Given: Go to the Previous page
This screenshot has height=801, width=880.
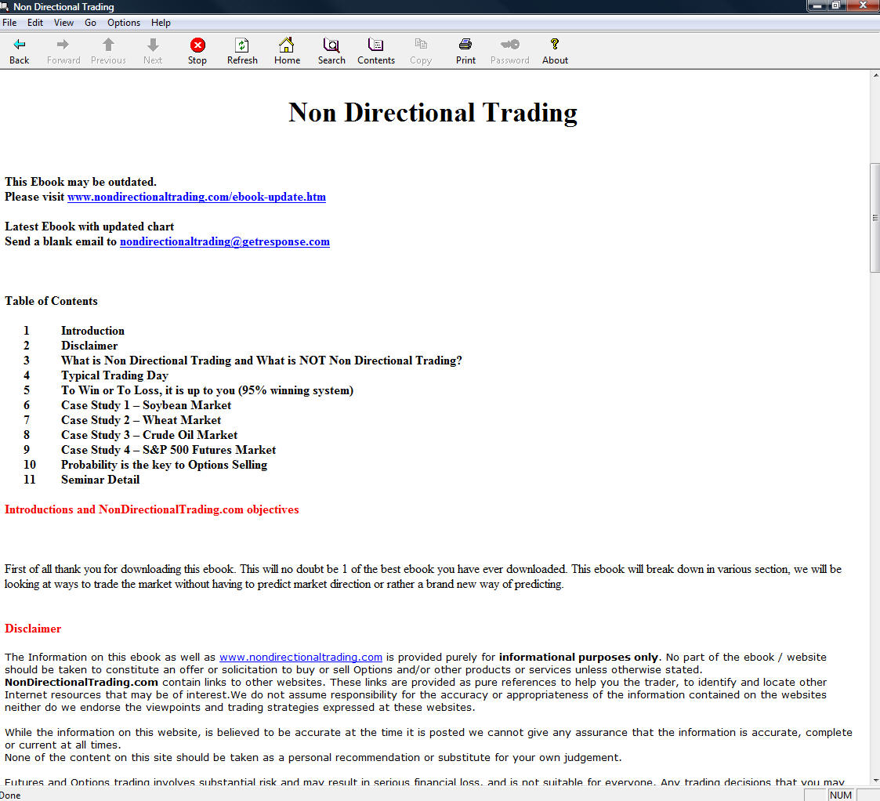Looking at the screenshot, I should [108, 51].
